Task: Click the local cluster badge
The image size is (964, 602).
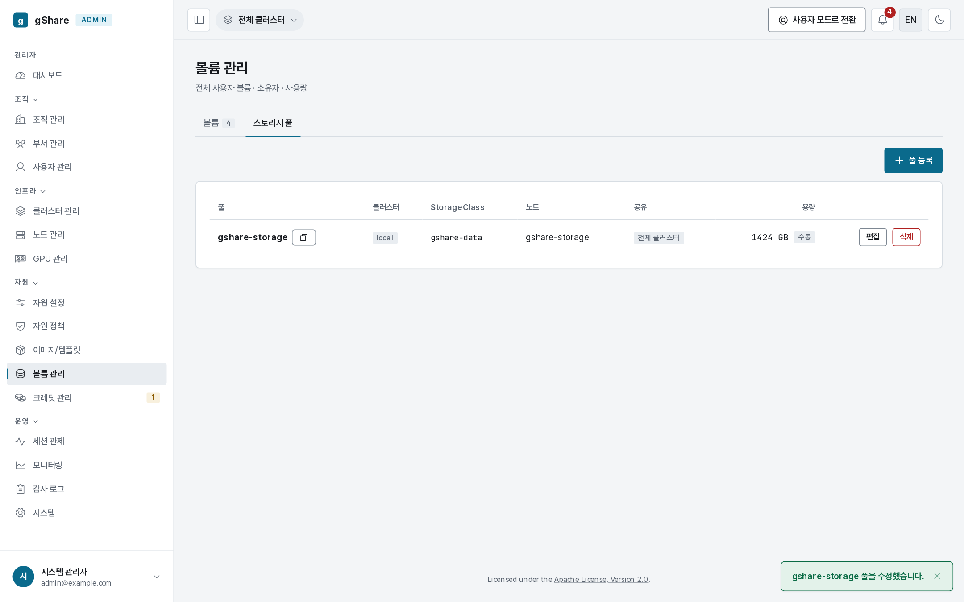Action: 385,238
